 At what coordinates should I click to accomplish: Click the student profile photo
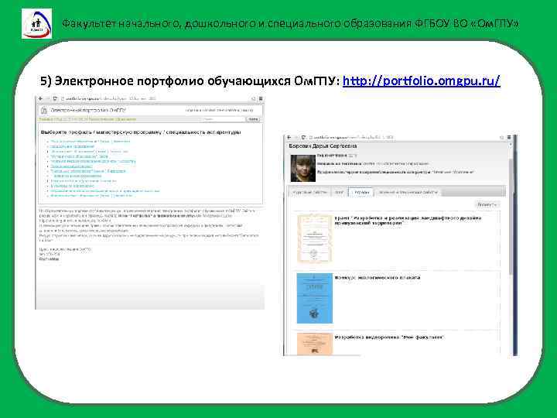coord(302,168)
